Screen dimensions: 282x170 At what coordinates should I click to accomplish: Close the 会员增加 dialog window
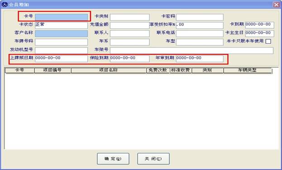[x=277, y=5]
